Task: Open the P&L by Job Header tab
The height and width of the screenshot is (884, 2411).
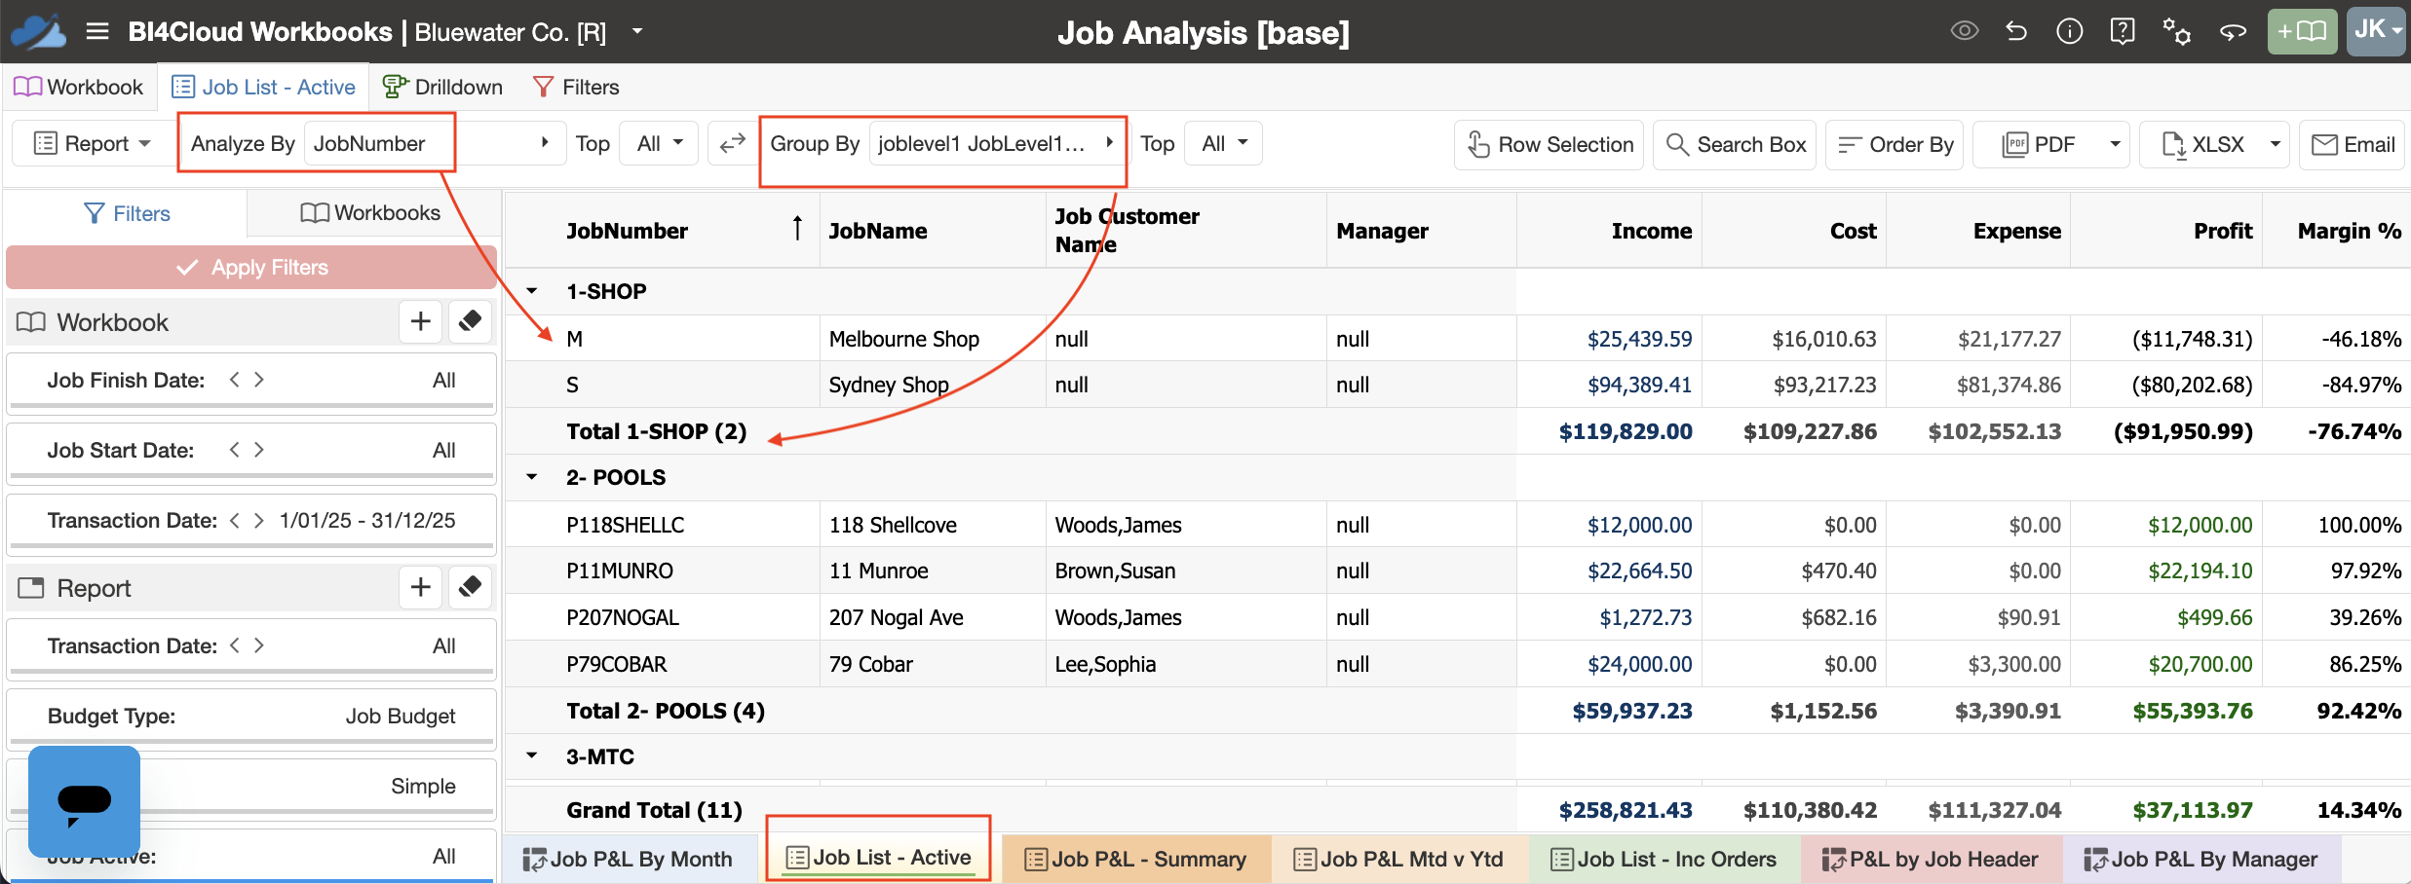Action: point(1931,859)
